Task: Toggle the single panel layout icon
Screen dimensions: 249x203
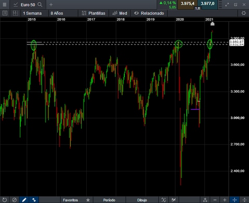Action: tap(5, 13)
